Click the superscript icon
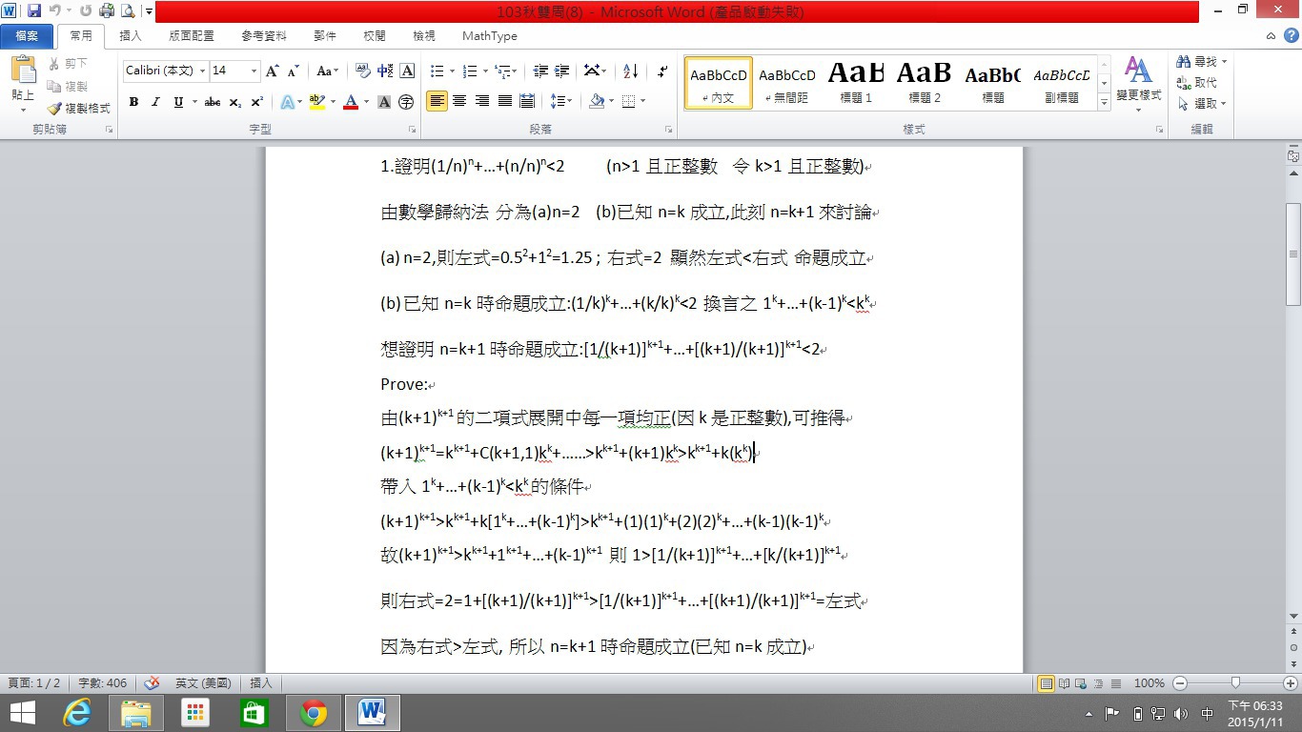 (257, 102)
